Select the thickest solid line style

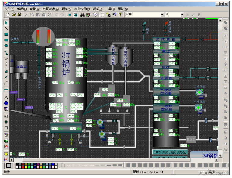point(121,165)
